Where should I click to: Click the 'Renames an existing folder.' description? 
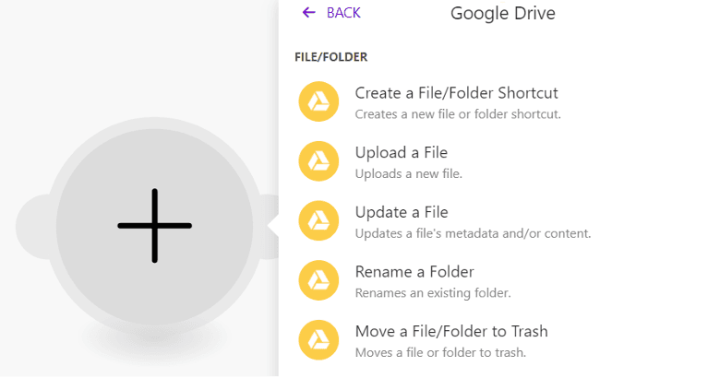(433, 293)
